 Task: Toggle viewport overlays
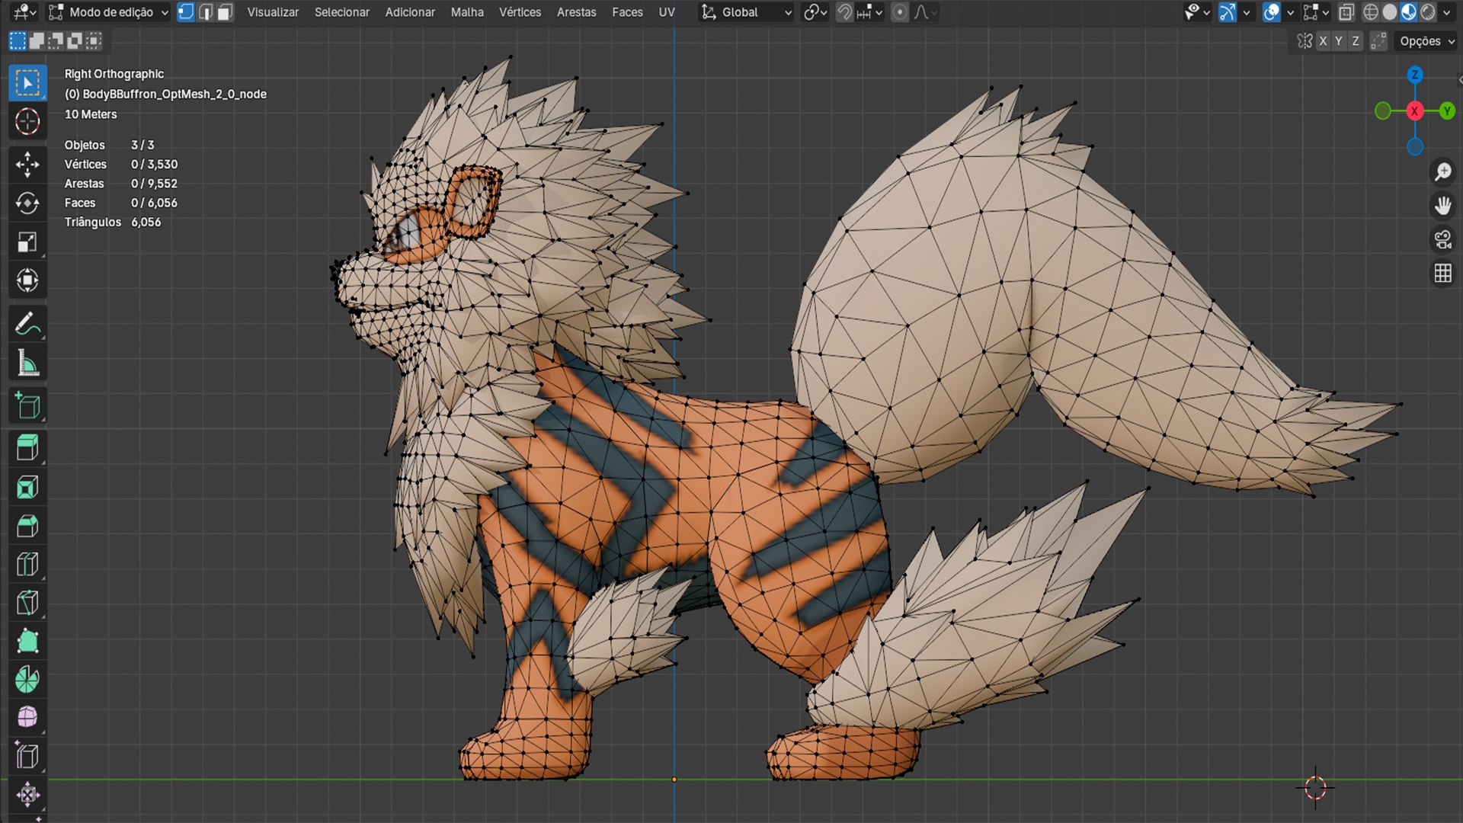point(1271,12)
